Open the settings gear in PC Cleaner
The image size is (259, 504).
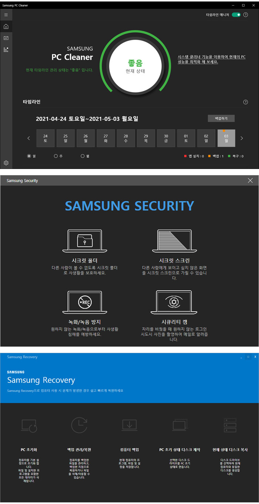pyautogui.click(x=6, y=163)
